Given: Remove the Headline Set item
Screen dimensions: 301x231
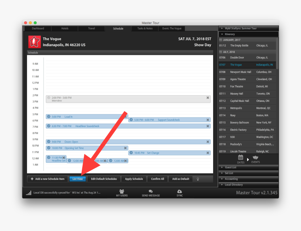Looking at the screenshot, I should point(64,157).
